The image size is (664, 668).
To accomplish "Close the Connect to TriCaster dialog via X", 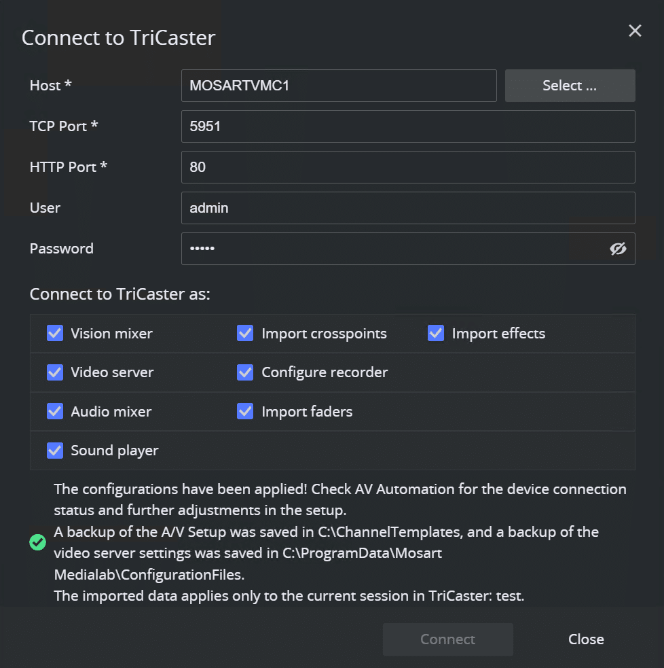I will tap(635, 31).
